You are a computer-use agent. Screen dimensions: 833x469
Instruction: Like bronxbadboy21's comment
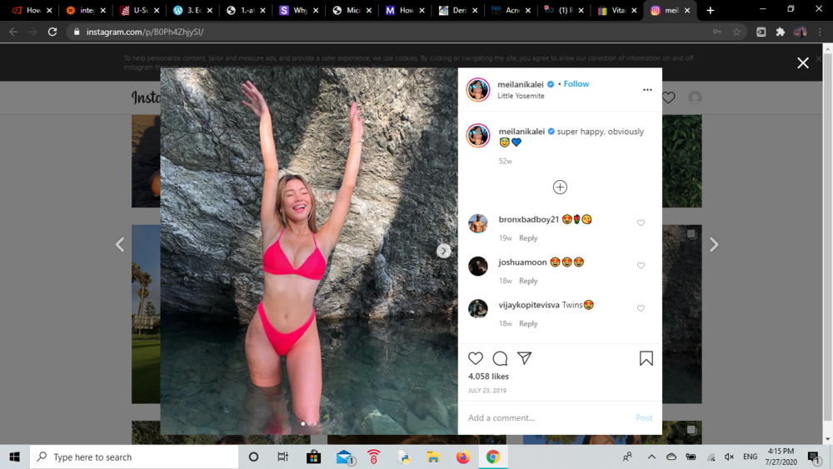click(x=641, y=222)
